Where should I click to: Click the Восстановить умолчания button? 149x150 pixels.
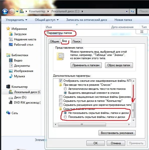click(117, 133)
